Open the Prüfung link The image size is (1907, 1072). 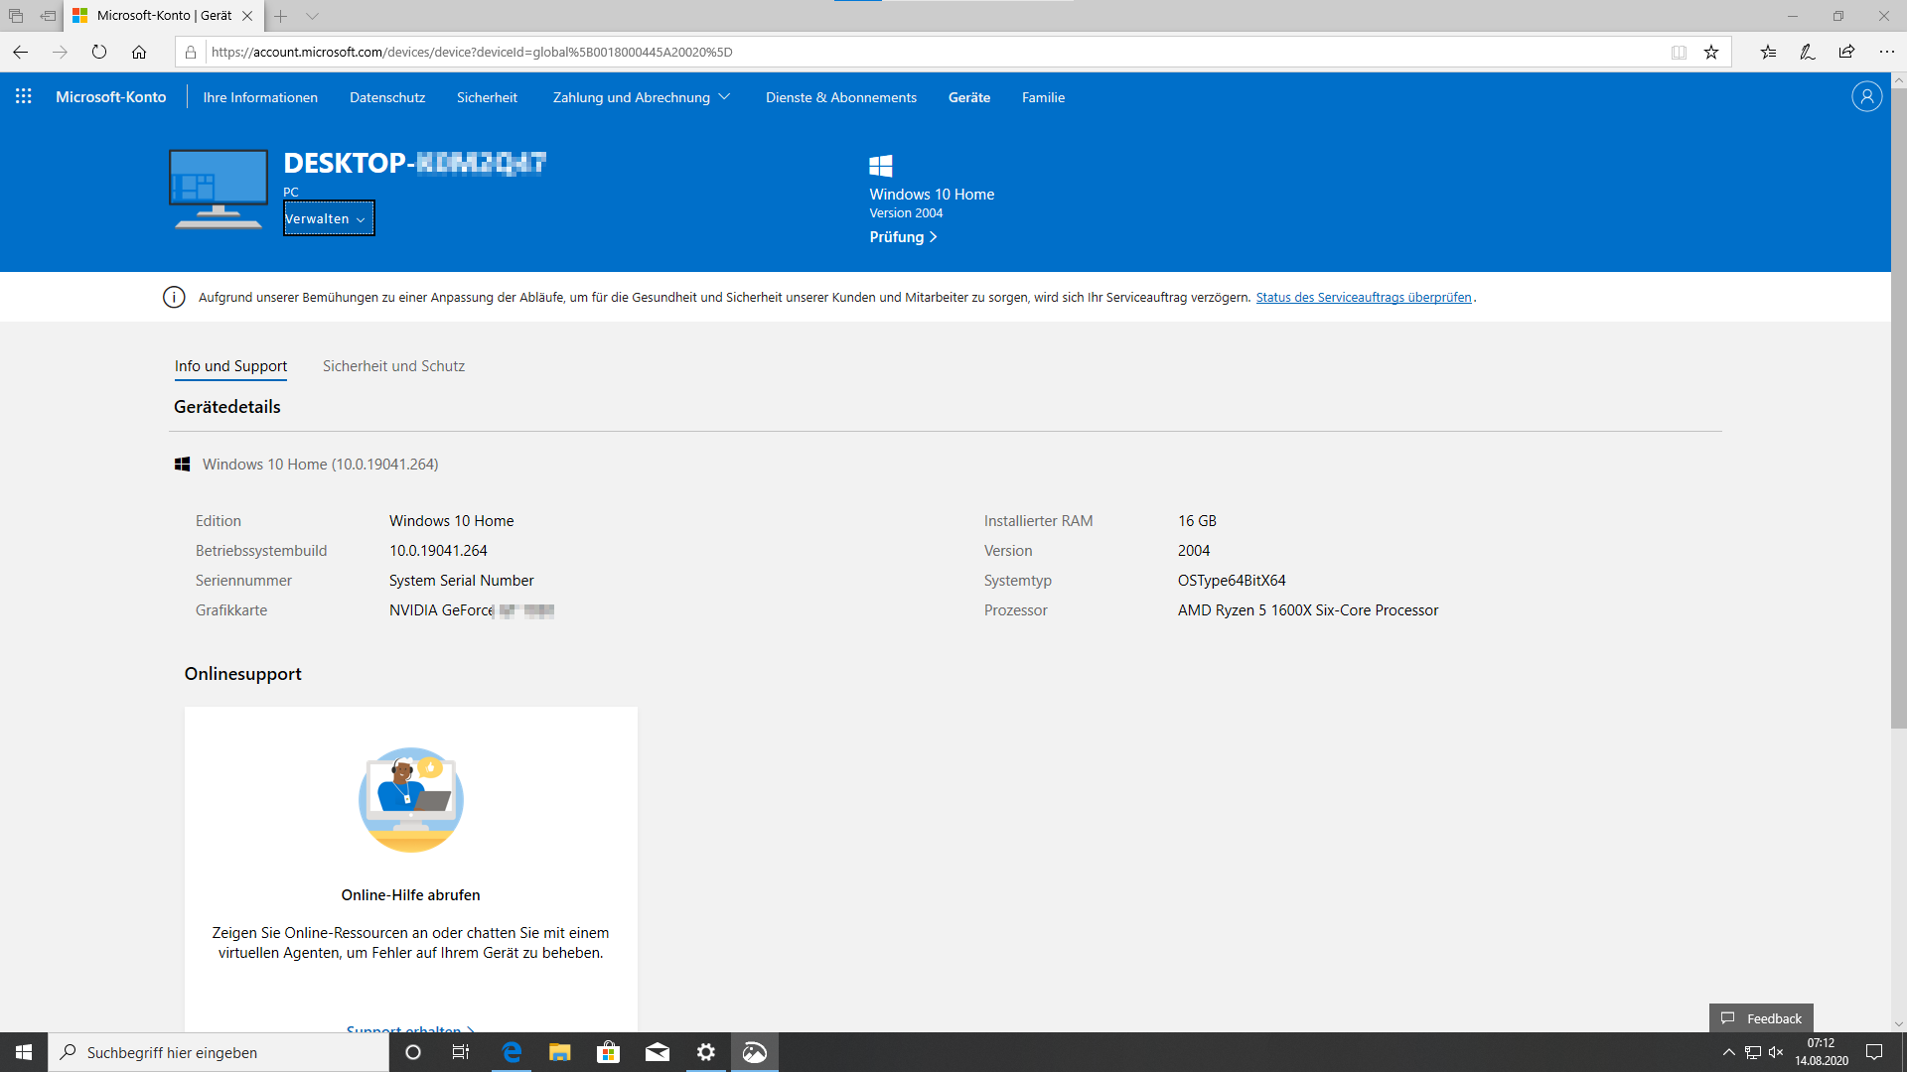[x=903, y=237]
